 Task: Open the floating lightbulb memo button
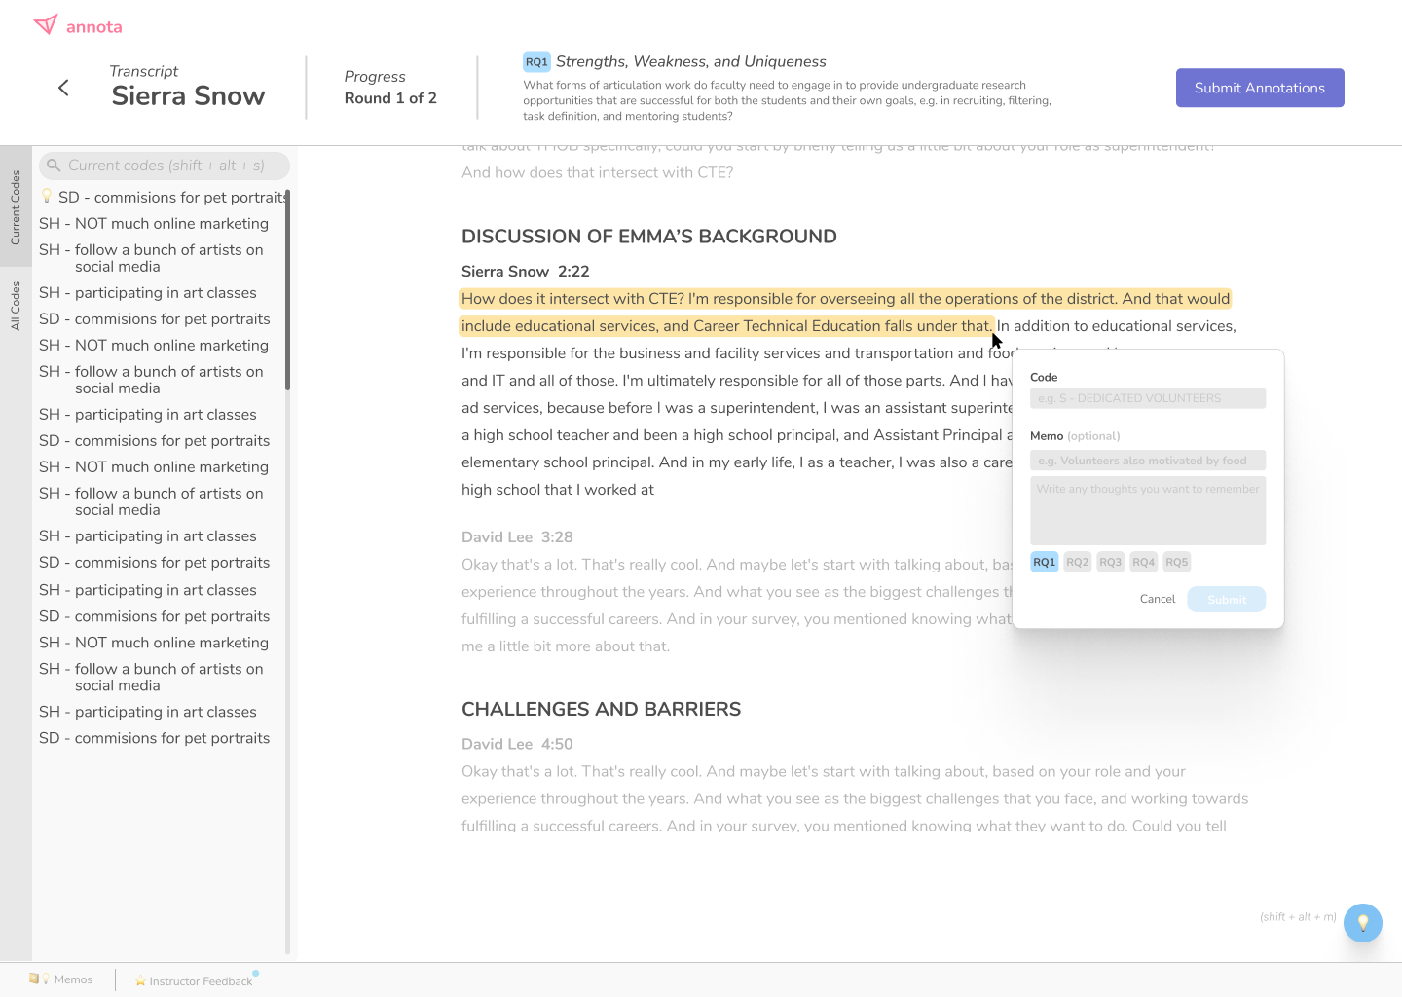coord(1362,922)
